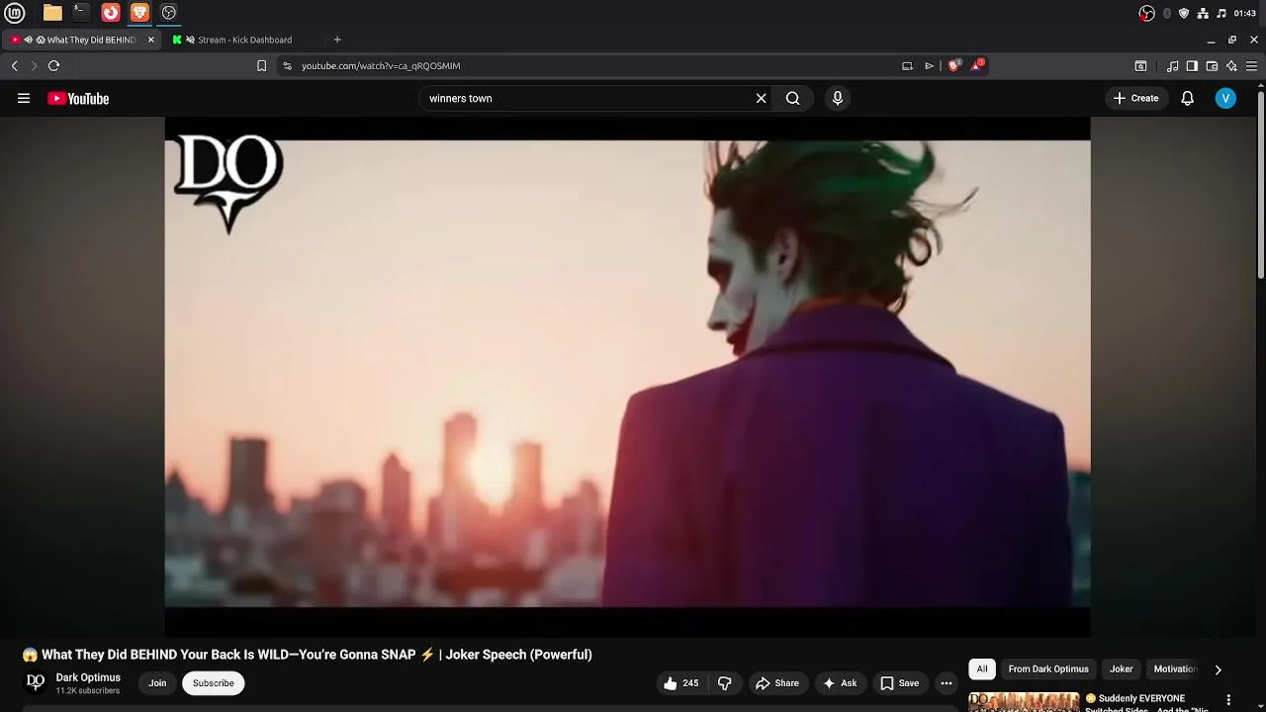Screen dimensions: 1266x712
Task: Select the Motivation filter chip
Action: [1175, 669]
